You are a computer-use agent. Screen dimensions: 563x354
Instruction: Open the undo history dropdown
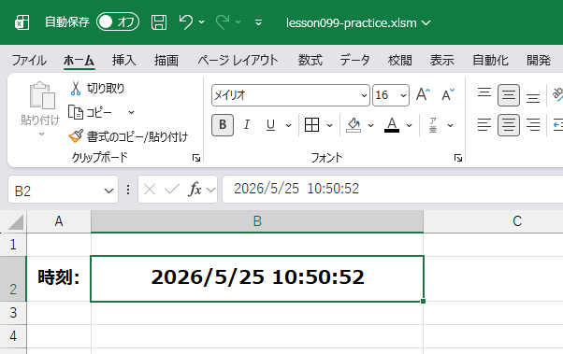202,22
